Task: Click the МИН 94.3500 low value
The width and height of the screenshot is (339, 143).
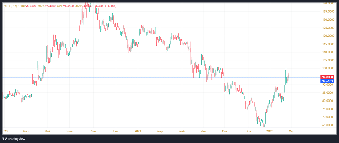Action: tap(65, 6)
